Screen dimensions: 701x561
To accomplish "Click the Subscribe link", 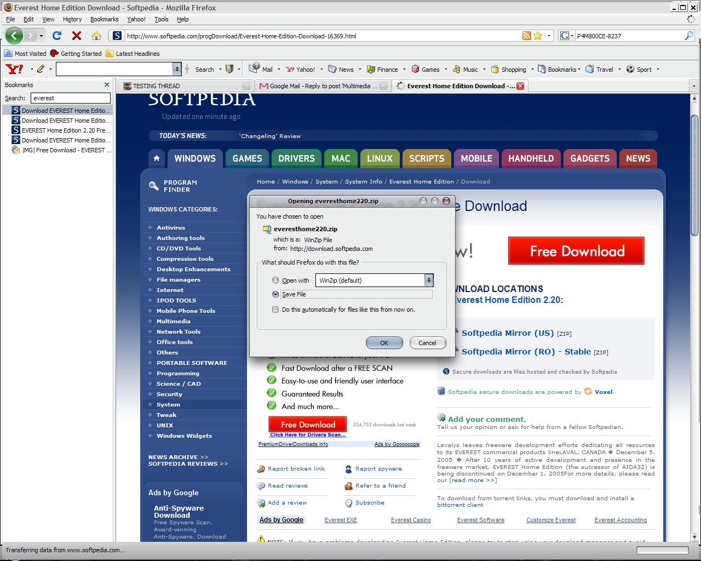I will point(370,503).
